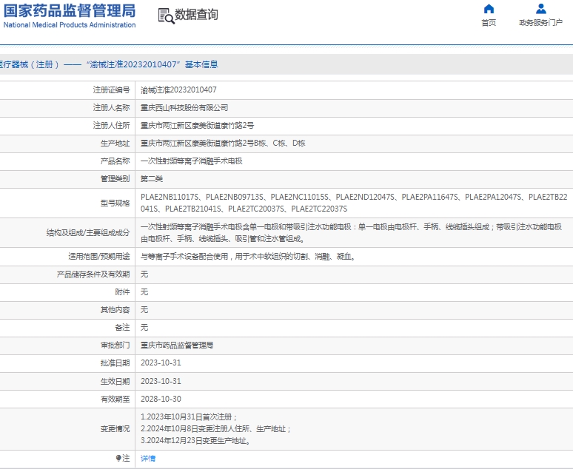Select the 生效日期 value 2023-10-31
The image size is (573, 472).
[161, 381]
